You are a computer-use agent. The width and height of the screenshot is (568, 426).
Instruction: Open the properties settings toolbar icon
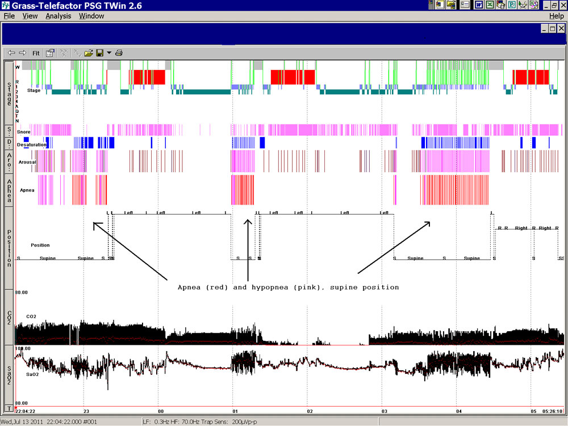51,53
